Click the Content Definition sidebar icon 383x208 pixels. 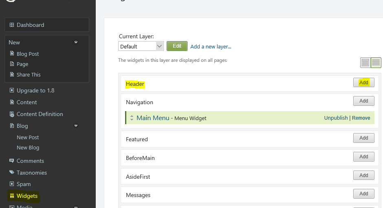click(12, 114)
